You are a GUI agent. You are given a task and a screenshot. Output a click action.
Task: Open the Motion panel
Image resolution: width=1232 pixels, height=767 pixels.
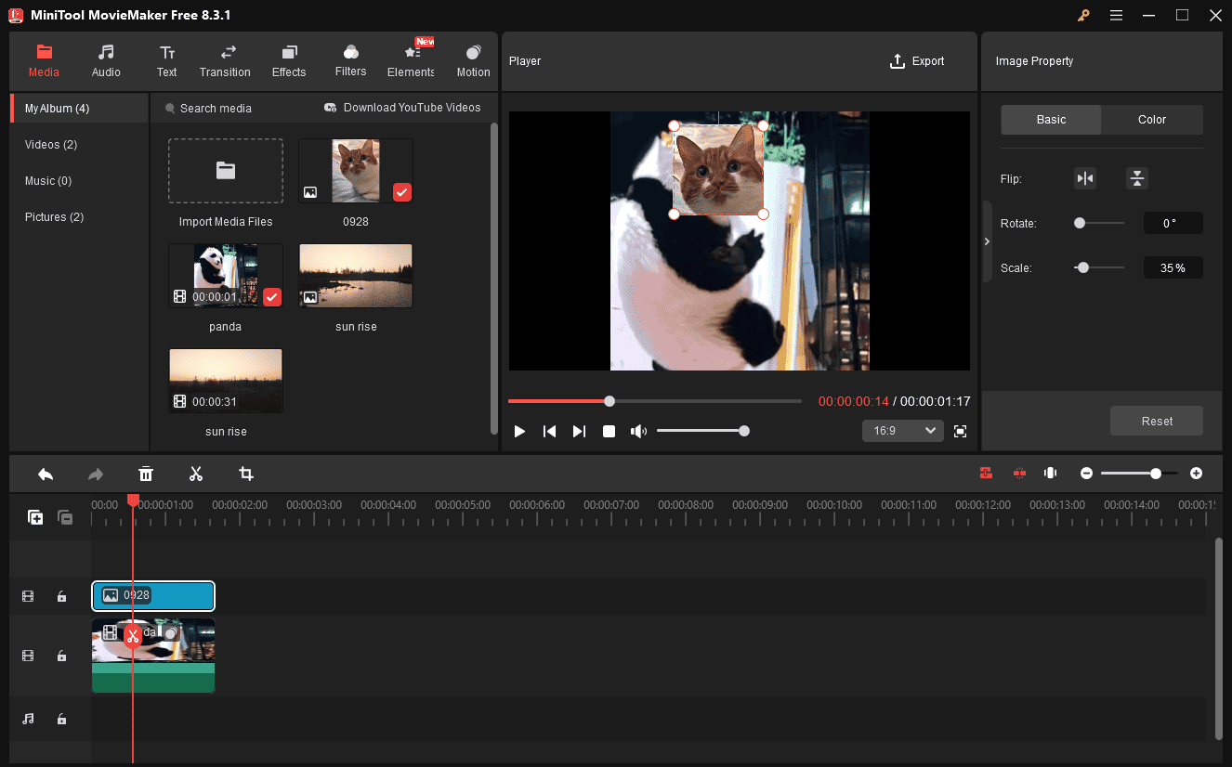[473, 60]
